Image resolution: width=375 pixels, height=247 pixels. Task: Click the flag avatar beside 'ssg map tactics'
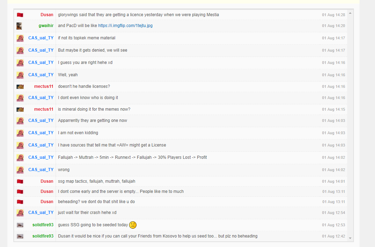click(x=20, y=181)
